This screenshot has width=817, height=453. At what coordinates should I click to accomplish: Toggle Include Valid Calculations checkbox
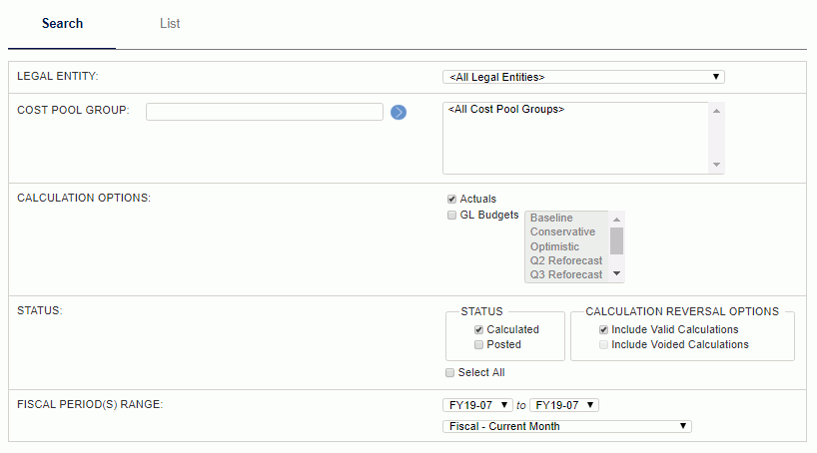(603, 329)
